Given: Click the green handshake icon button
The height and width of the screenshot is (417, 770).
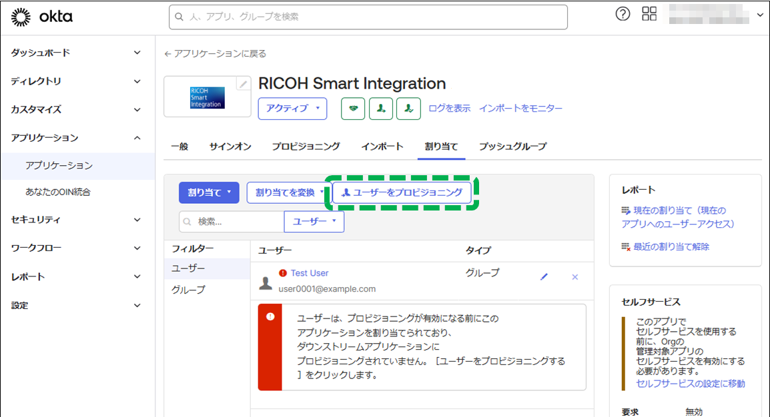Looking at the screenshot, I should tap(353, 109).
